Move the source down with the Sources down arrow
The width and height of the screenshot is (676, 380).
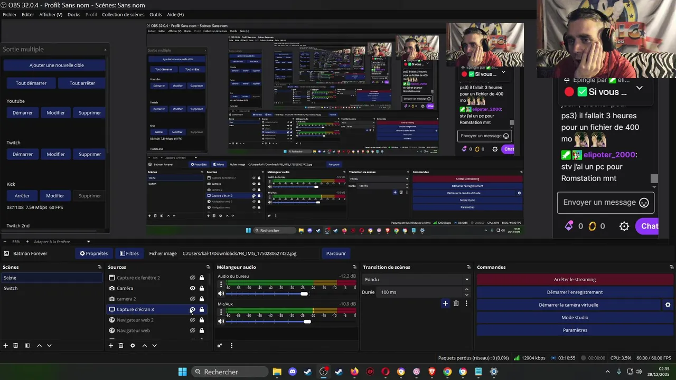[x=154, y=346]
